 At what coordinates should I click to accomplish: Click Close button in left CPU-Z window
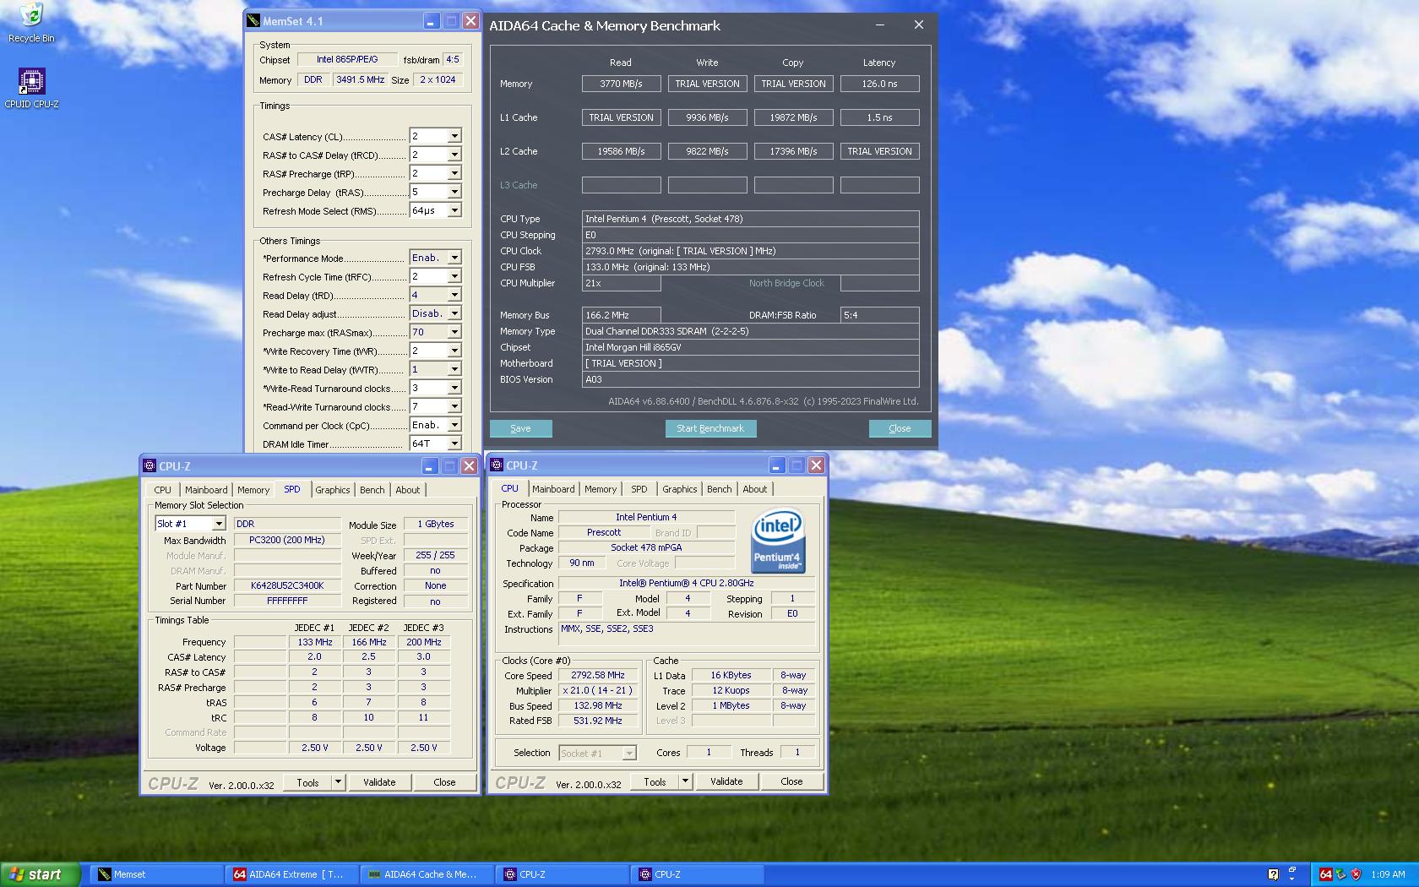[444, 782]
